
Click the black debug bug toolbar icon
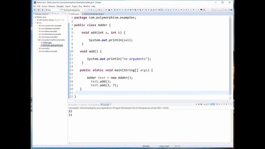coord(109,10)
